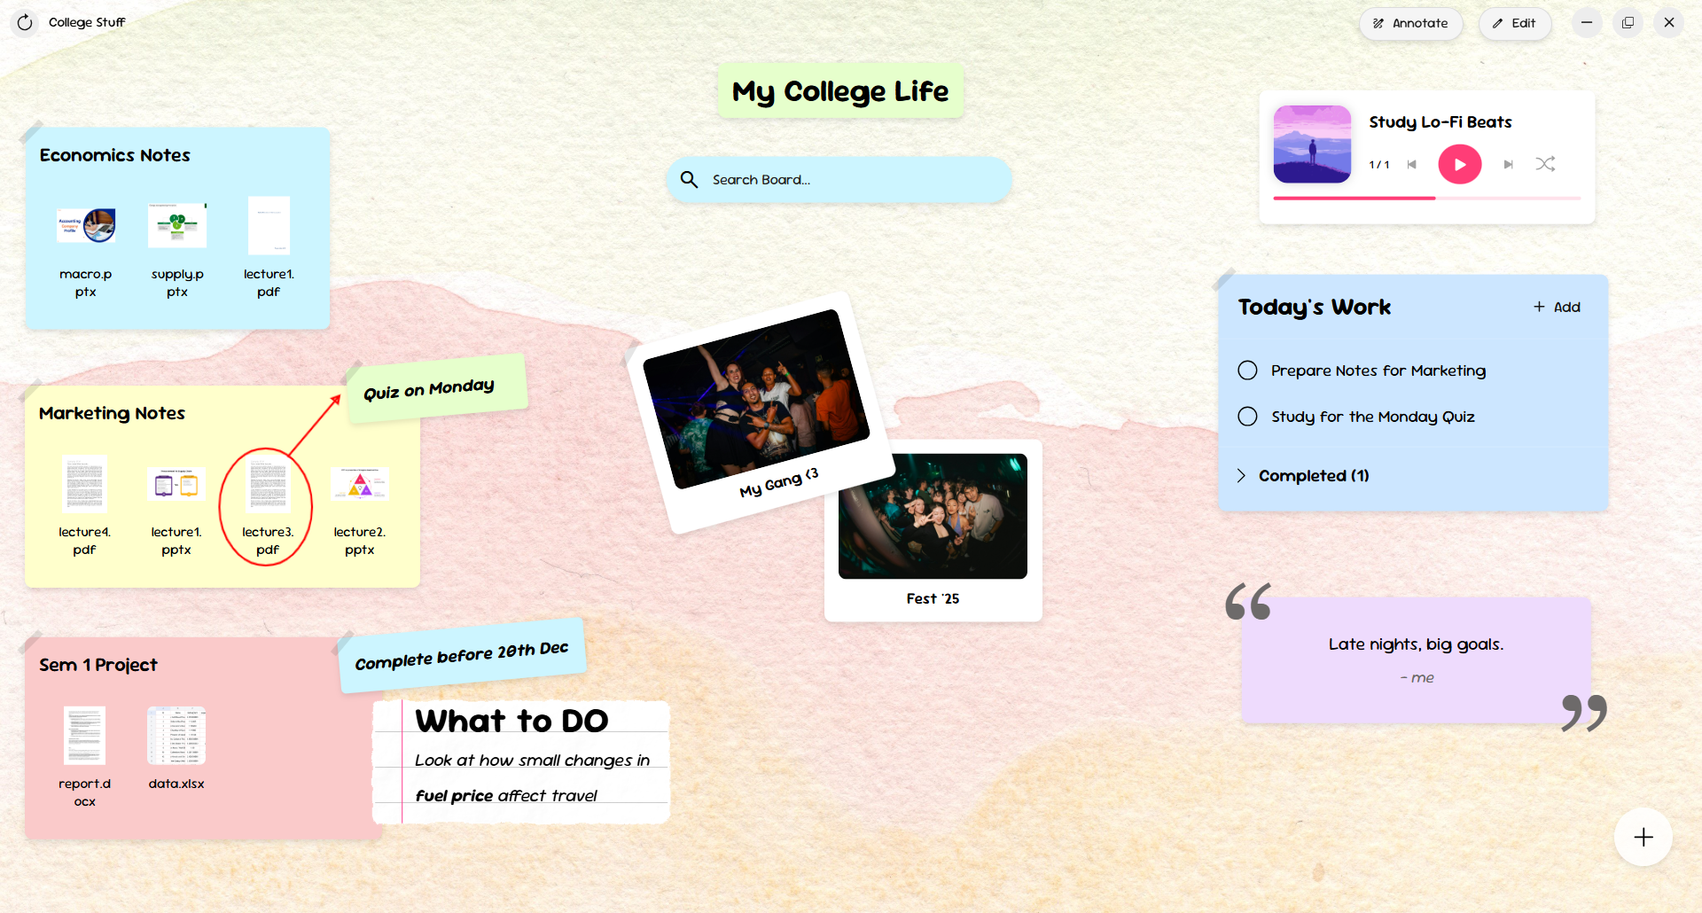Play the Study Lo-Fi Beats track
Viewport: 1702px width, 913px height.
pos(1459,164)
